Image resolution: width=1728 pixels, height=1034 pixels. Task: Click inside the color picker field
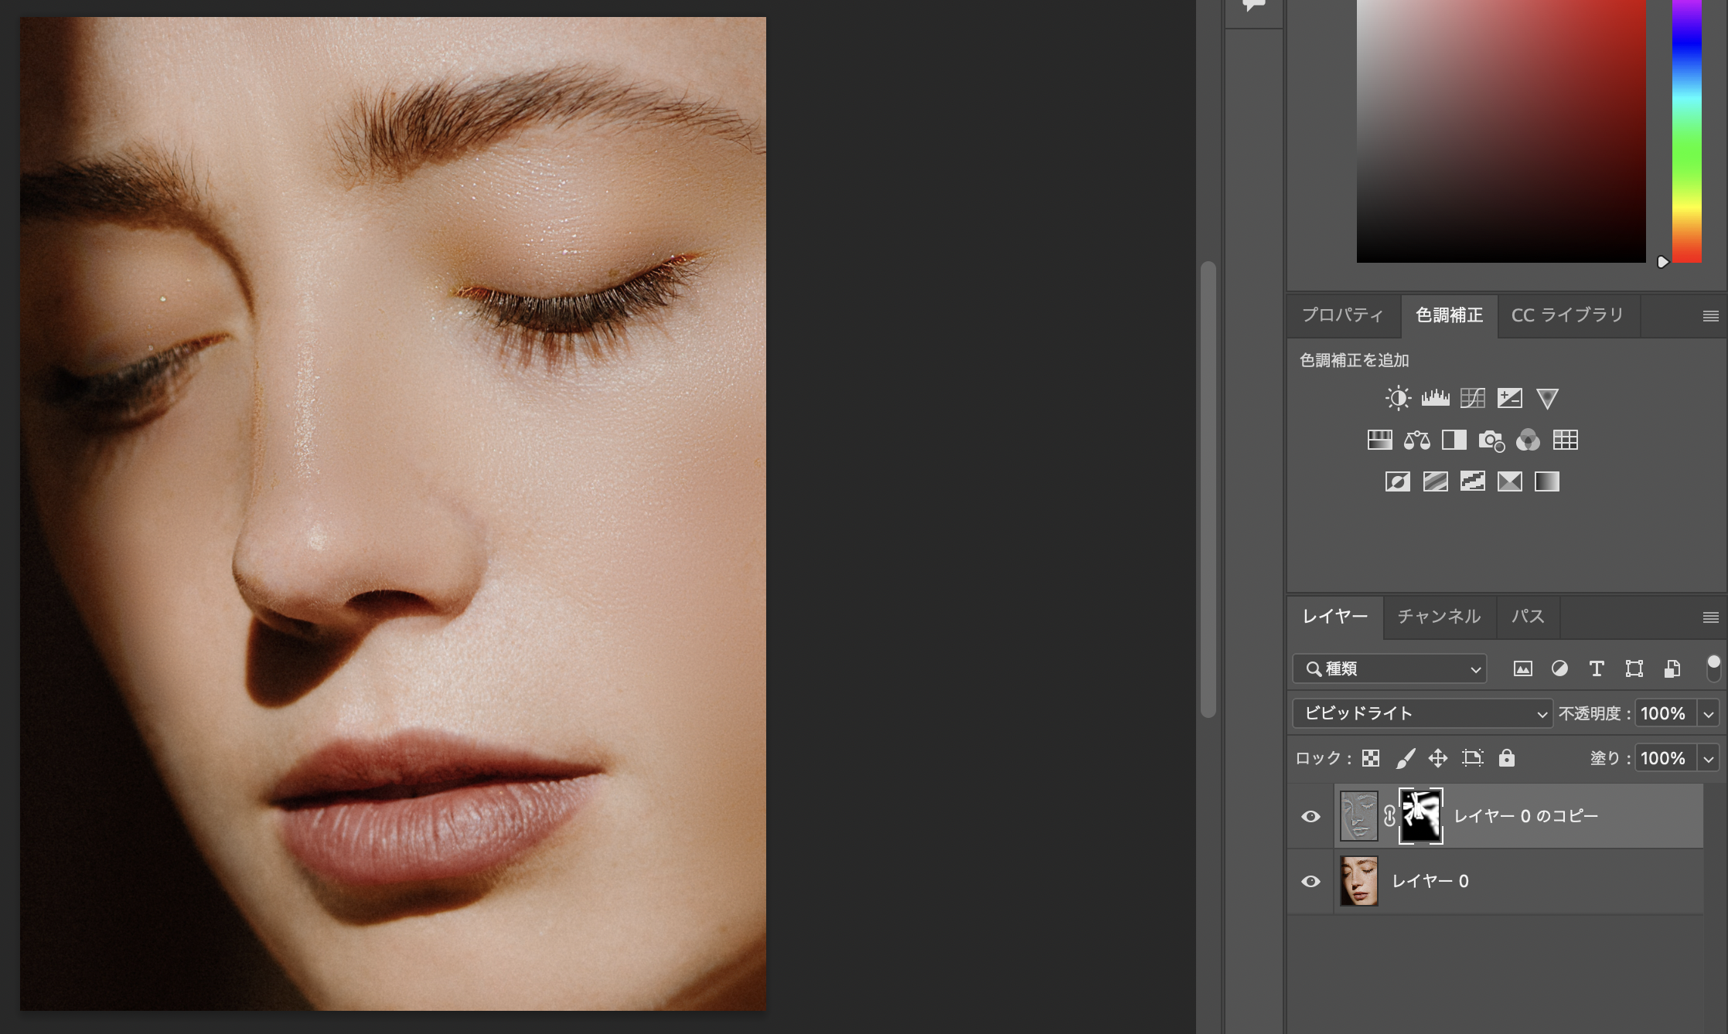point(1501,131)
